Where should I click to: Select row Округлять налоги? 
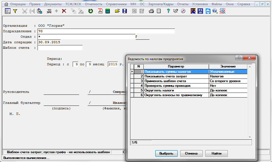[189, 90]
